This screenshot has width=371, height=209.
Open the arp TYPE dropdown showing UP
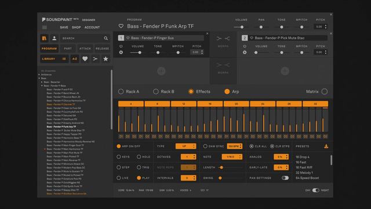pyautogui.click(x=185, y=146)
